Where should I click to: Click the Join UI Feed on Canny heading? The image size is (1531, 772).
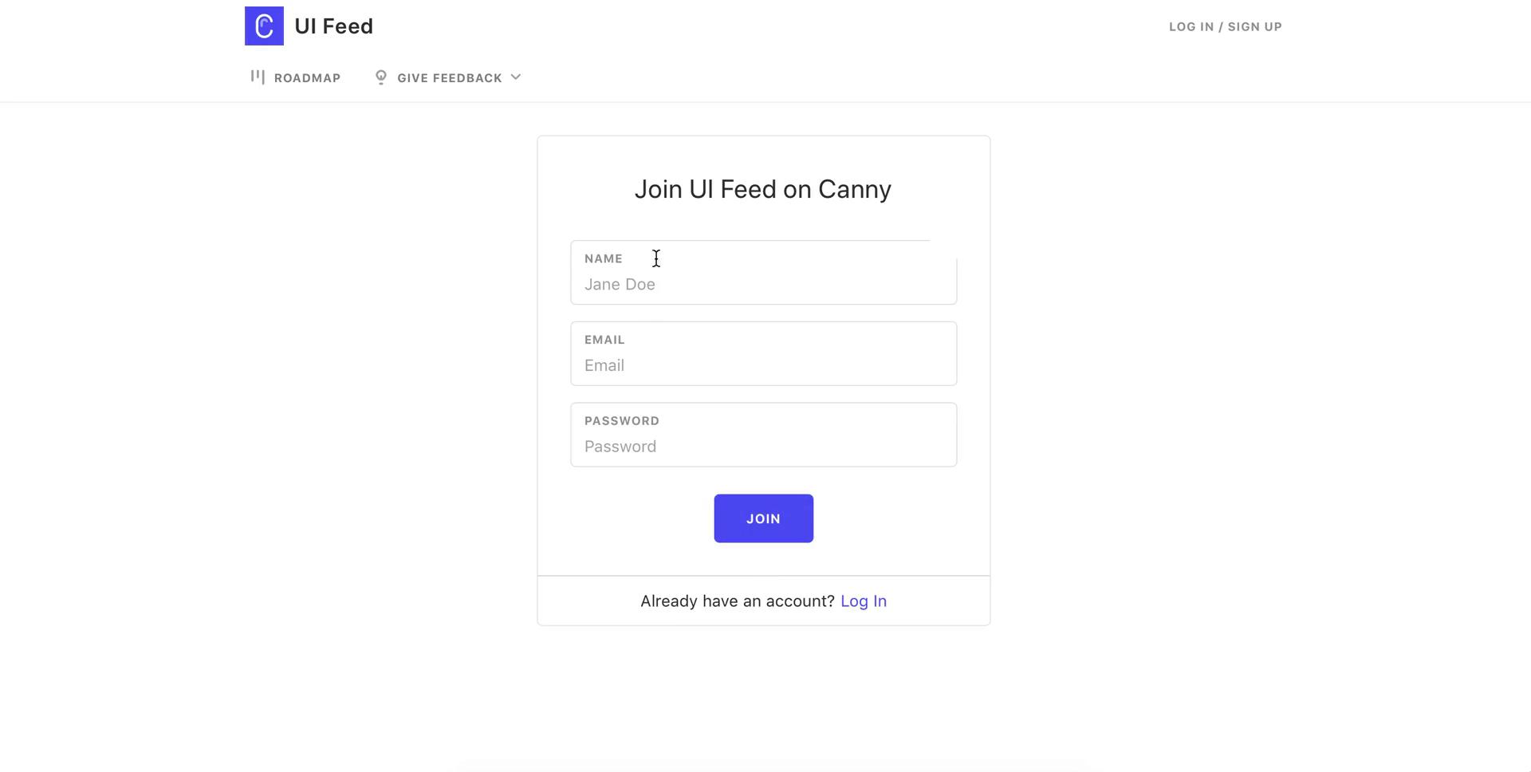click(x=762, y=189)
